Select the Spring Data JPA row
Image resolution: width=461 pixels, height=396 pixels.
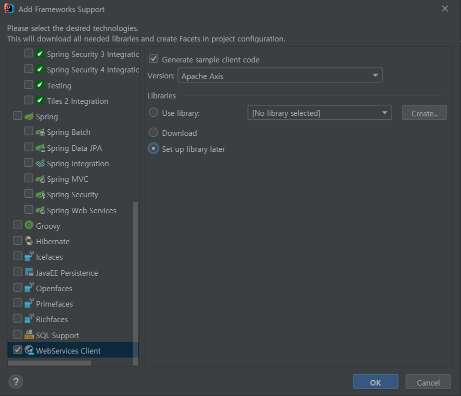click(73, 148)
